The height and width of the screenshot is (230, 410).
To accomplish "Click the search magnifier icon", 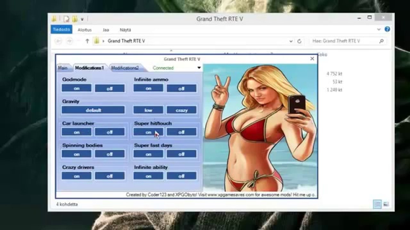I will (381, 41).
